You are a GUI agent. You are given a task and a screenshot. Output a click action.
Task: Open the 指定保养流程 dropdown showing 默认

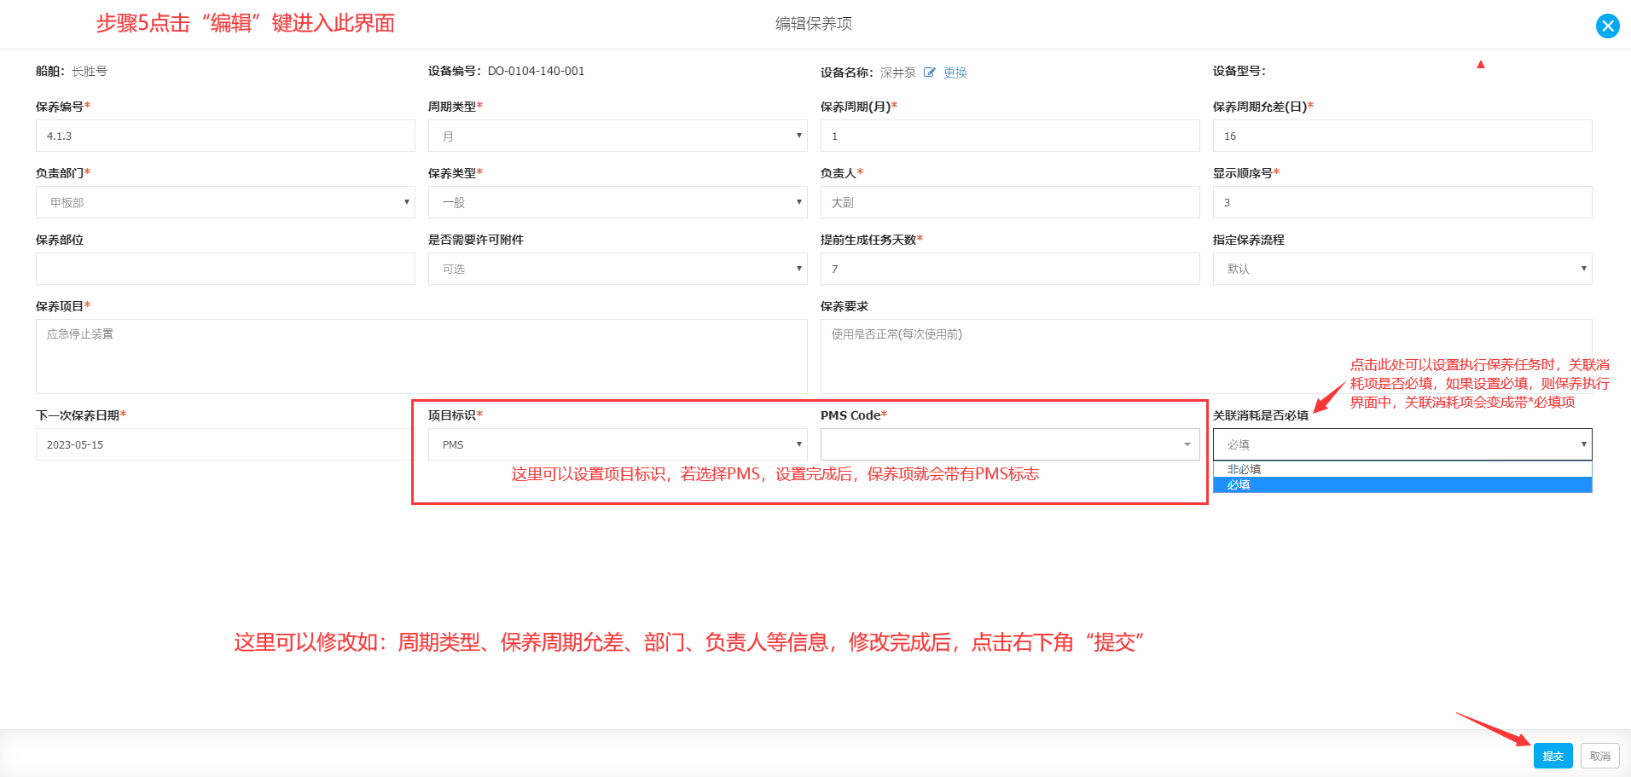[x=1402, y=269]
